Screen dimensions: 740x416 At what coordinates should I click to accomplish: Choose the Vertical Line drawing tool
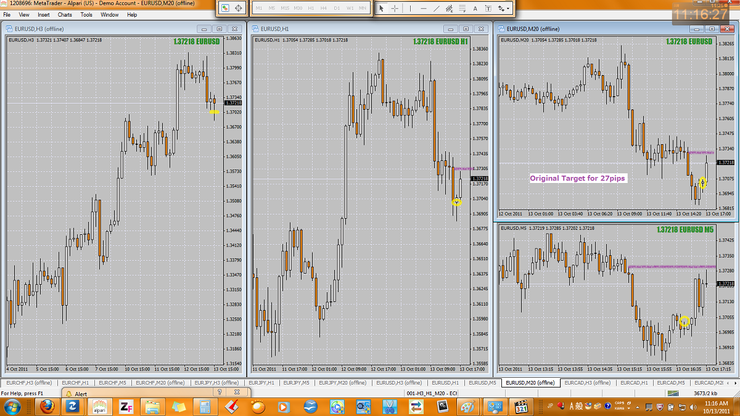[410, 9]
